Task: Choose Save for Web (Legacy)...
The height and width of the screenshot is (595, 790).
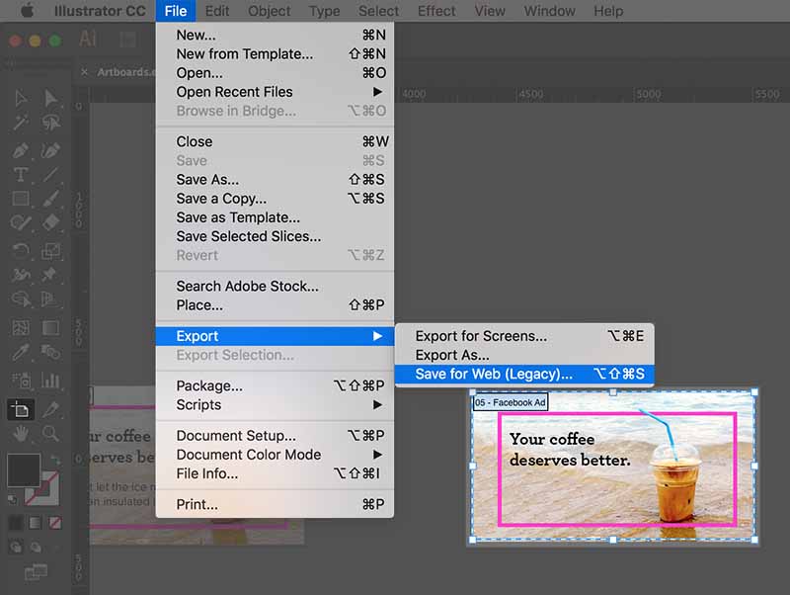Action: click(494, 374)
